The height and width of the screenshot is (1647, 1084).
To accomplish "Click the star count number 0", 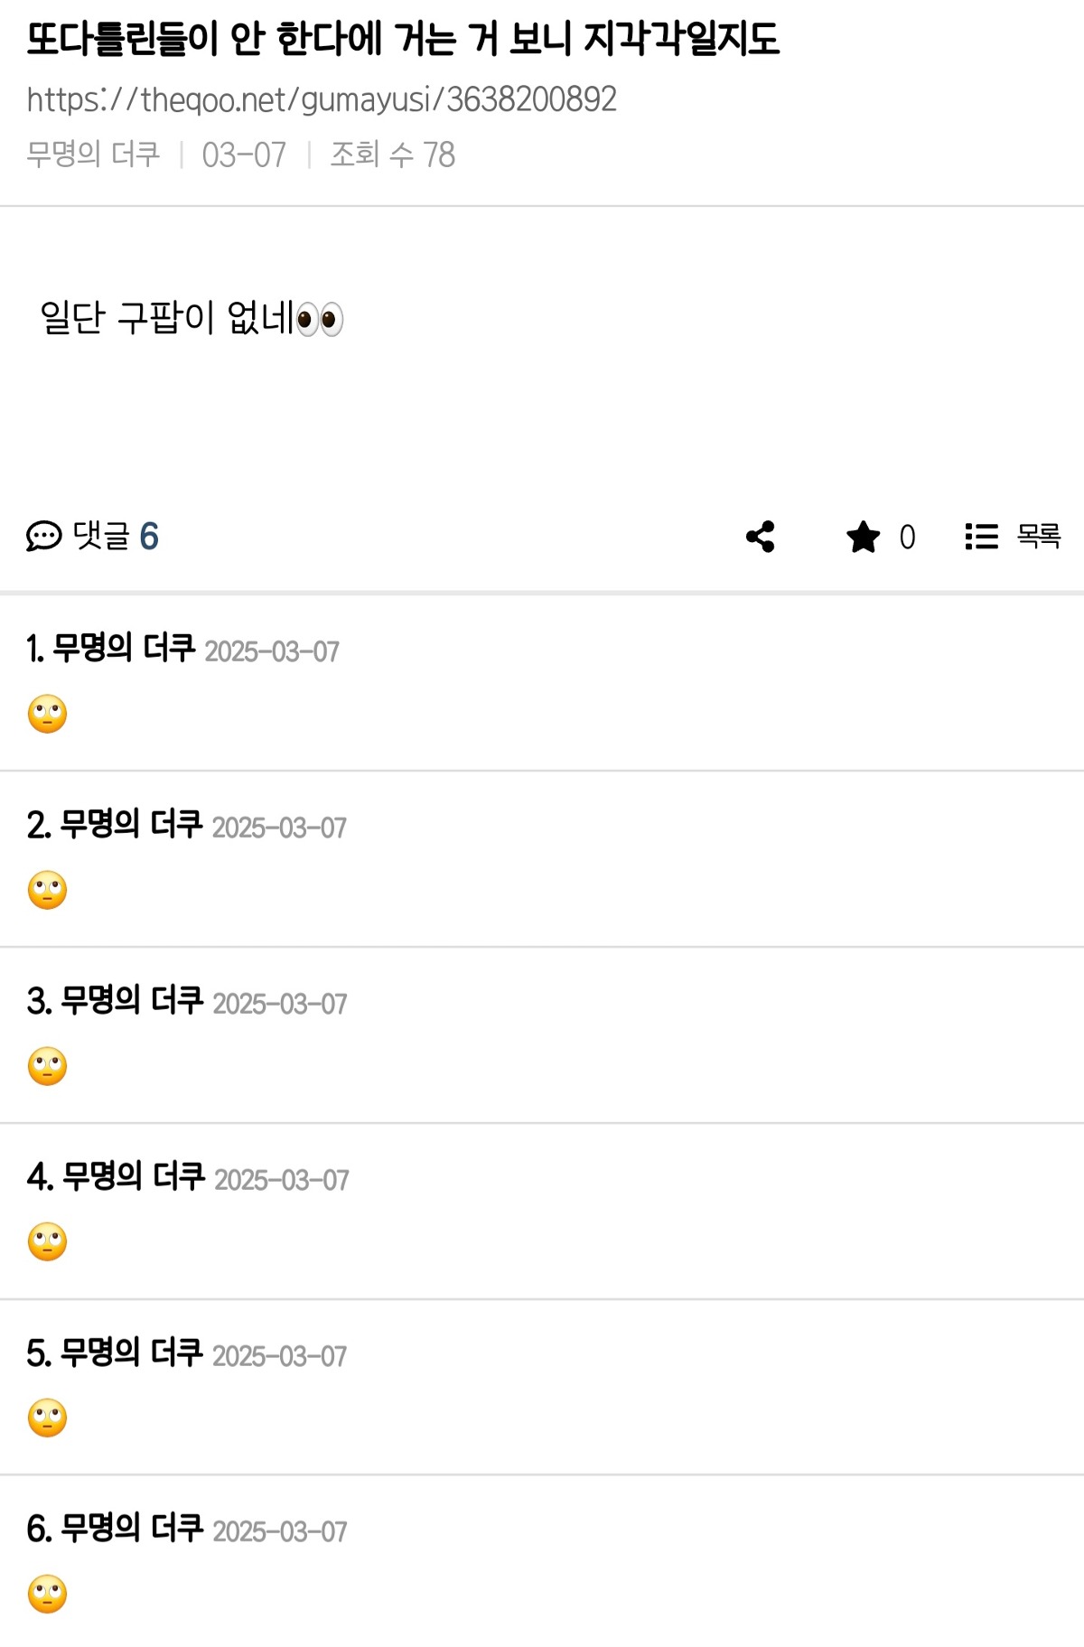I will point(907,538).
